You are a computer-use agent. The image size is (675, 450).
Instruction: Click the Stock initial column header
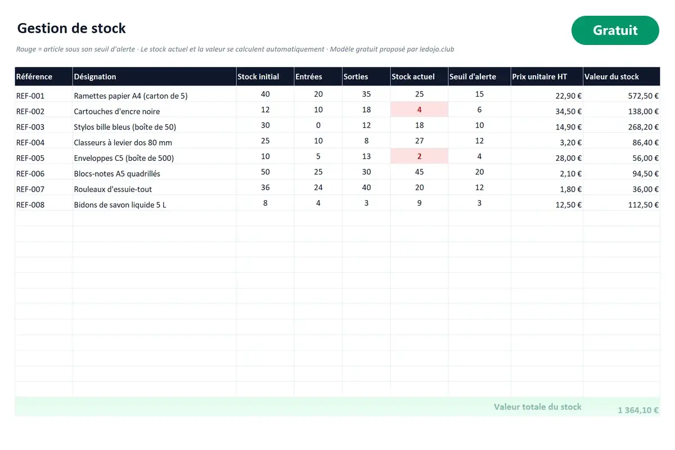(x=265, y=76)
